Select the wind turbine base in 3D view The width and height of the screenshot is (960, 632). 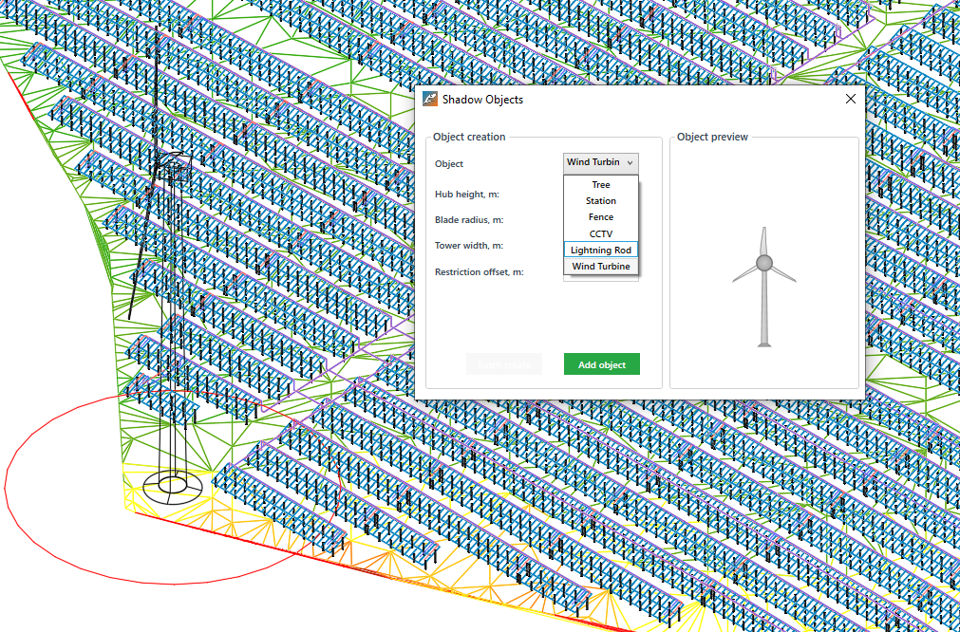[x=173, y=487]
